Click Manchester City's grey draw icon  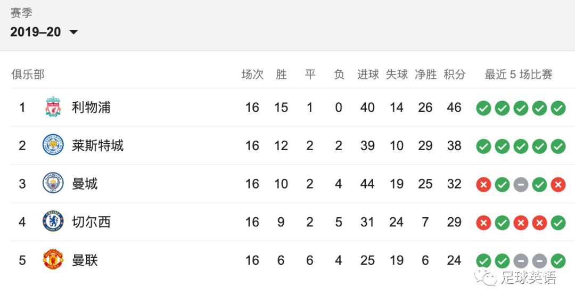[521, 184]
